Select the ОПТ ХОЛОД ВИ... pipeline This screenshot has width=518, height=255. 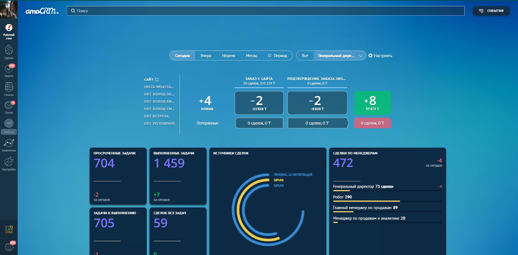point(159,101)
